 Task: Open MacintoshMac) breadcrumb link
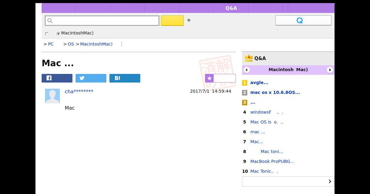pyautogui.click(x=96, y=44)
